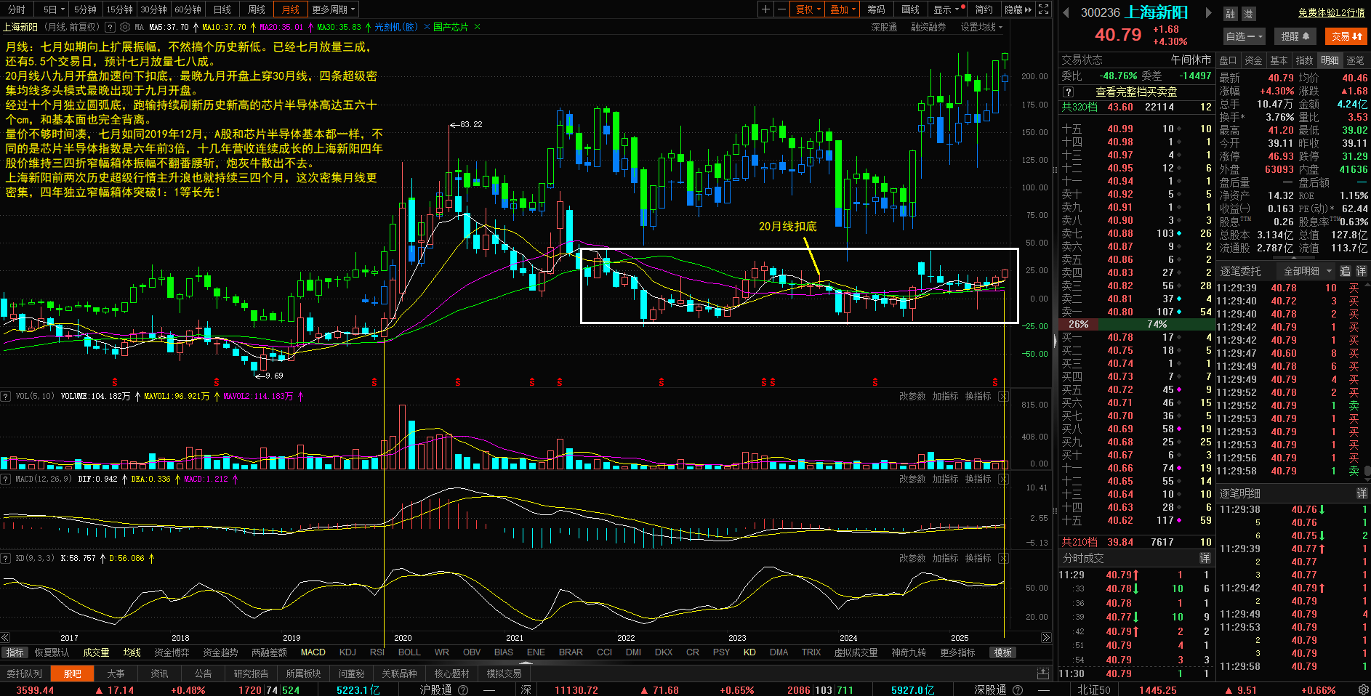Select the MACD indicator in bottom bar
The height and width of the screenshot is (696, 1371).
click(313, 652)
